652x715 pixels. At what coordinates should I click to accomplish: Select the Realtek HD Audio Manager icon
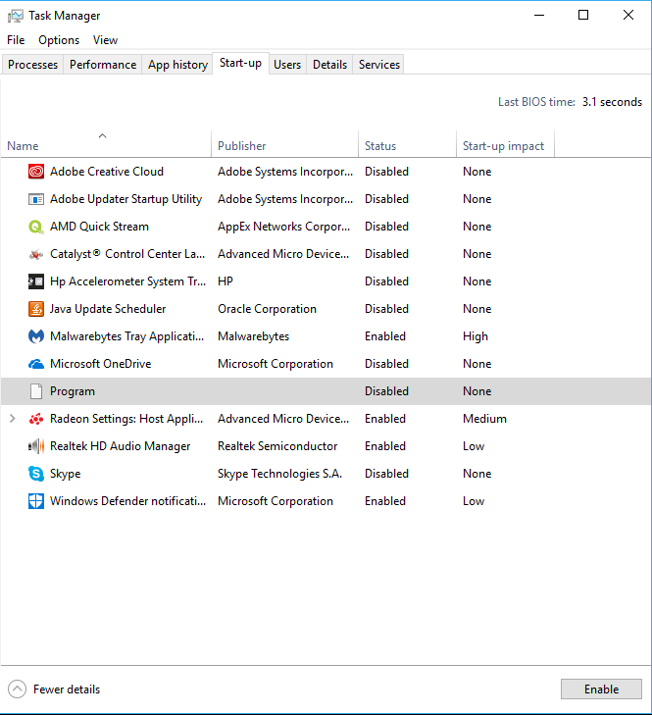[36, 446]
